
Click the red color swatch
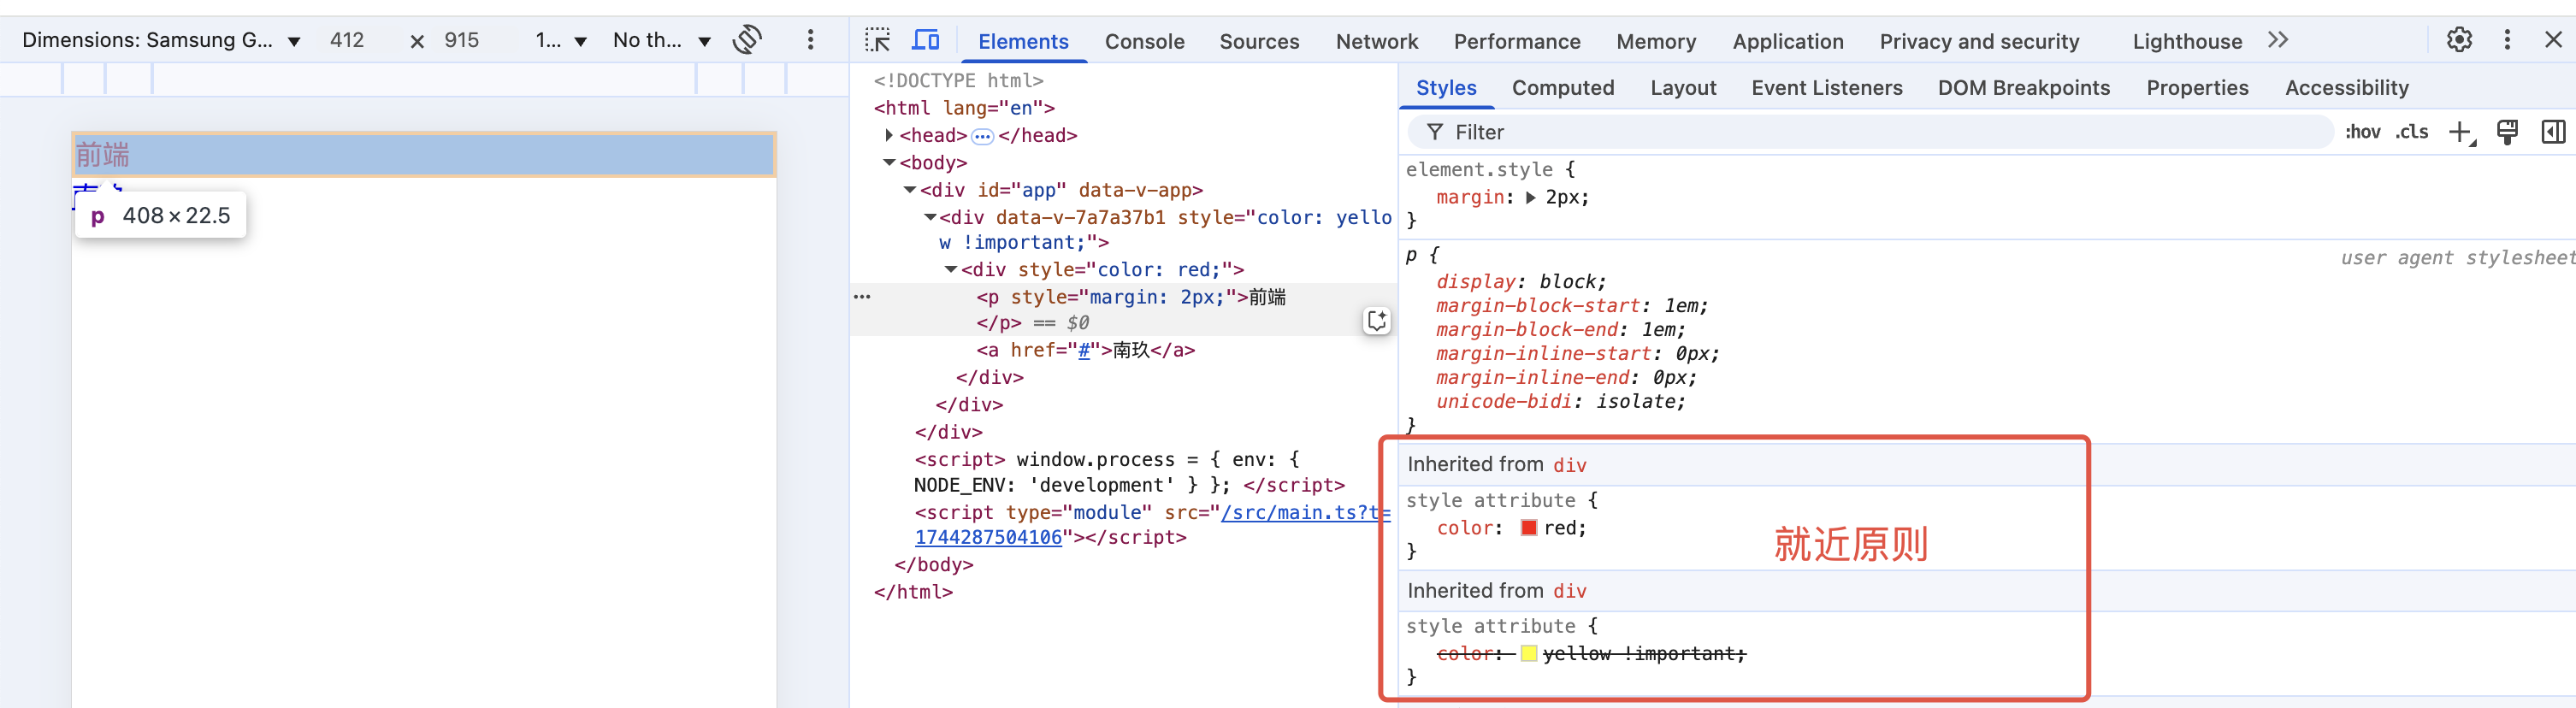tap(1528, 528)
